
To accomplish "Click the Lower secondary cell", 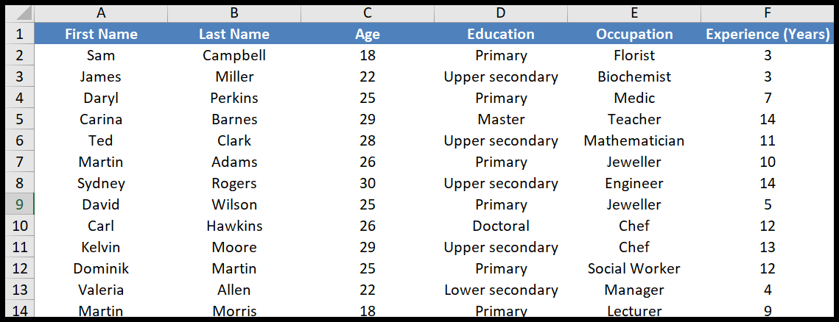I will pos(501,290).
